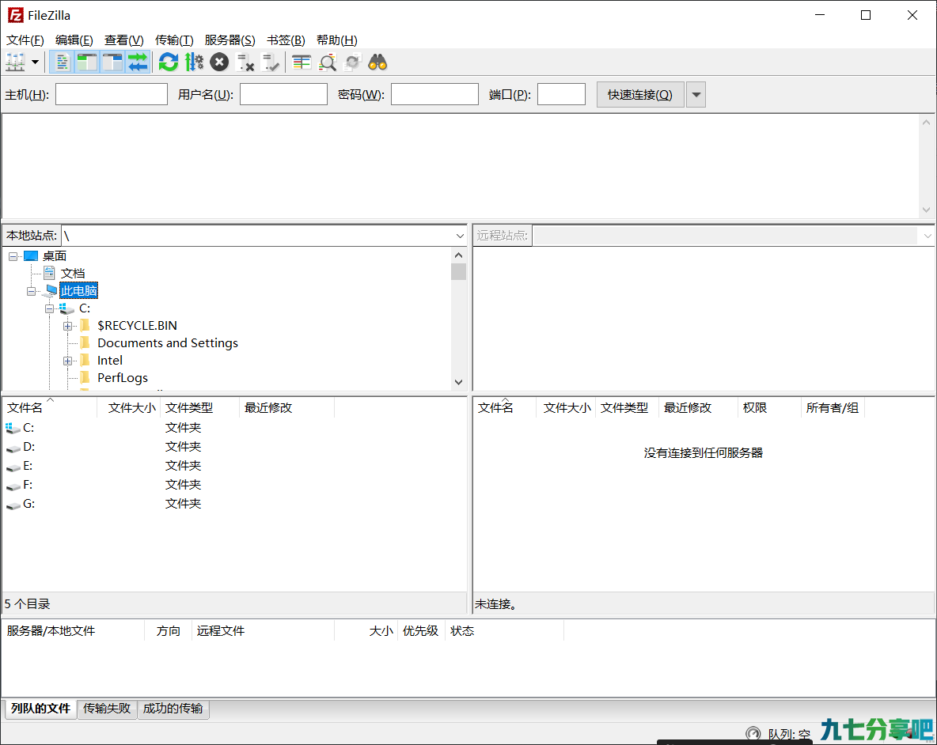937x745 pixels.
Task: Toggle transfer queue display
Action: [138, 62]
